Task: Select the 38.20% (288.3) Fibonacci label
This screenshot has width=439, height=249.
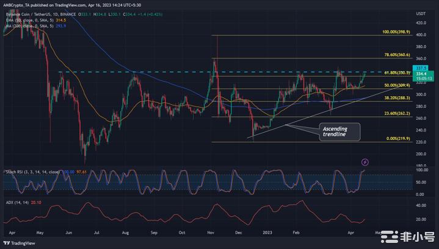Action: click(397, 97)
